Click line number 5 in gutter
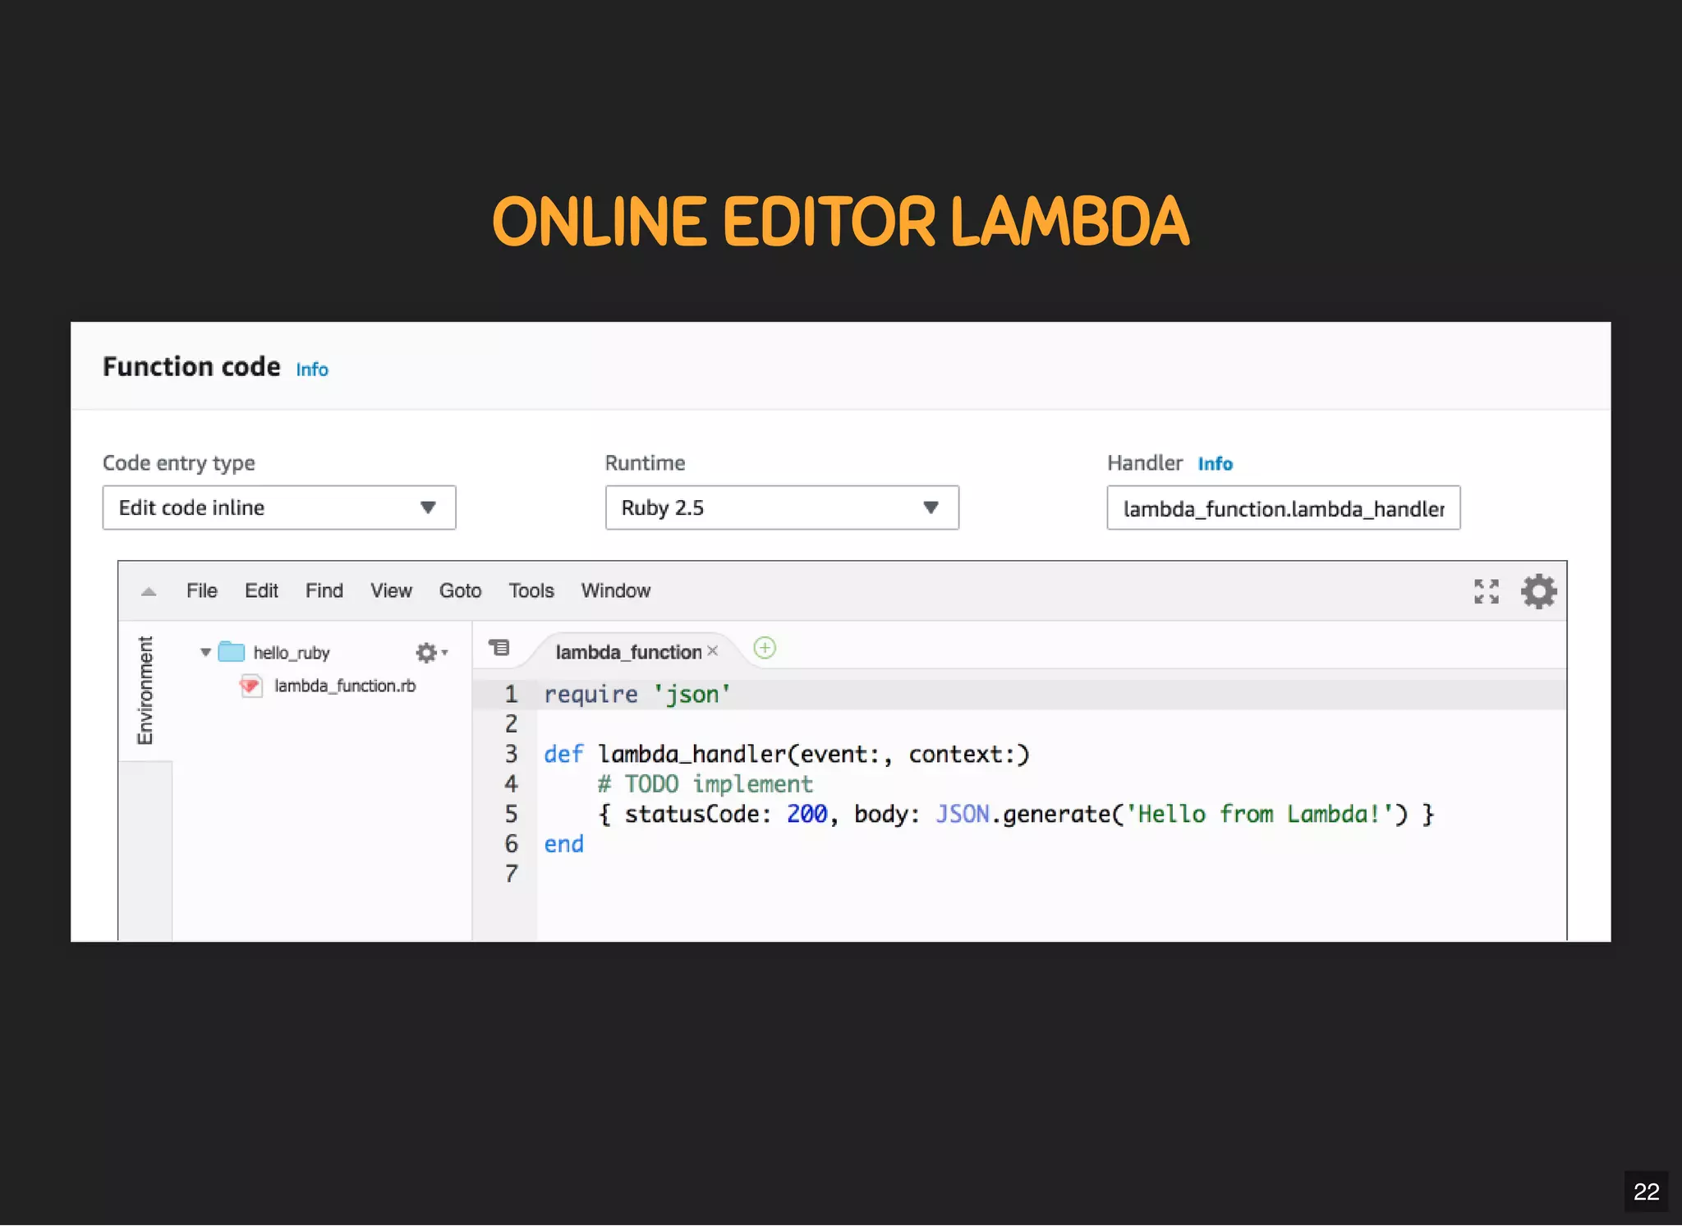1682x1226 pixels. coord(511,814)
